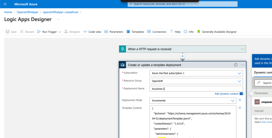
Task: Click inside the Template Content editor
Action: pyautogui.click(x=193, y=122)
